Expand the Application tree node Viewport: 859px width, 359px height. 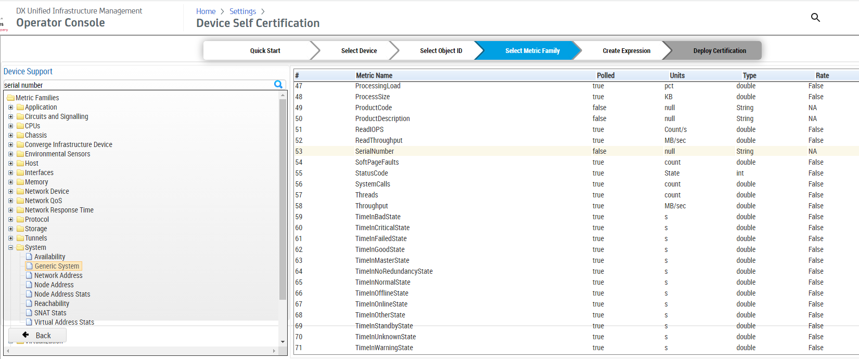click(10, 107)
